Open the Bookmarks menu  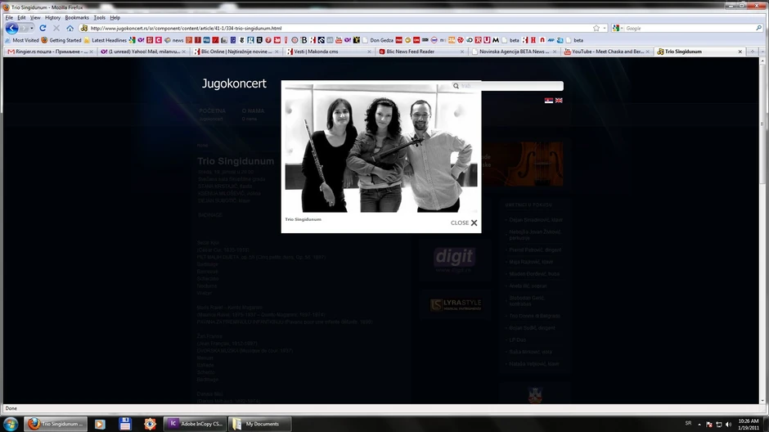(x=77, y=17)
